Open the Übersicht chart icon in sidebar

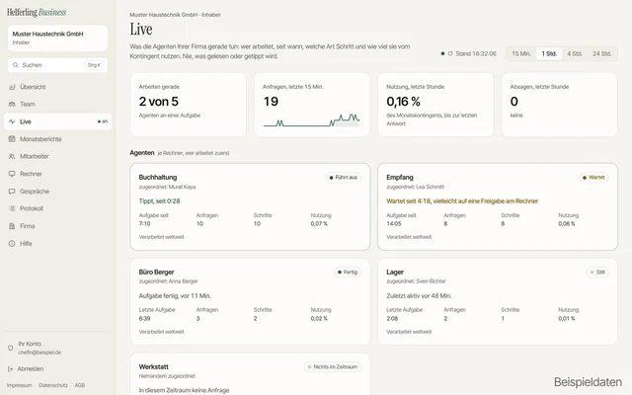(12, 87)
